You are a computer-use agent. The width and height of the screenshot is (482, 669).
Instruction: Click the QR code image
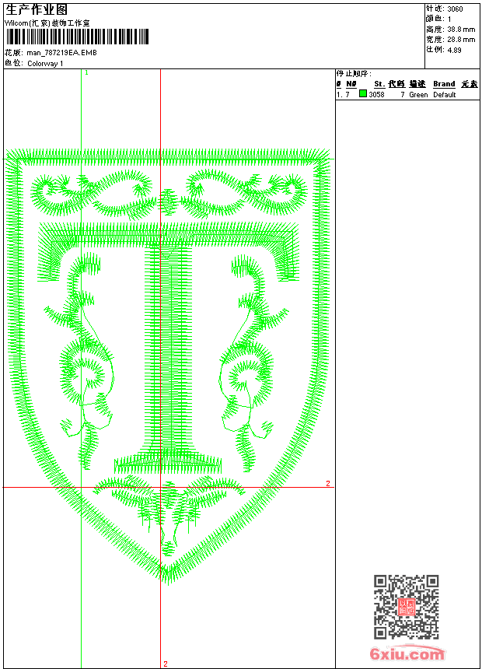pyautogui.click(x=407, y=607)
